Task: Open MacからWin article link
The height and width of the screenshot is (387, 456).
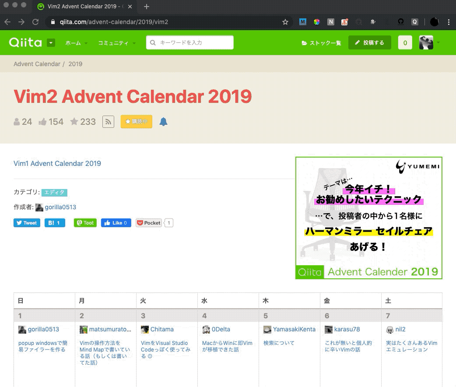Action: click(227, 346)
